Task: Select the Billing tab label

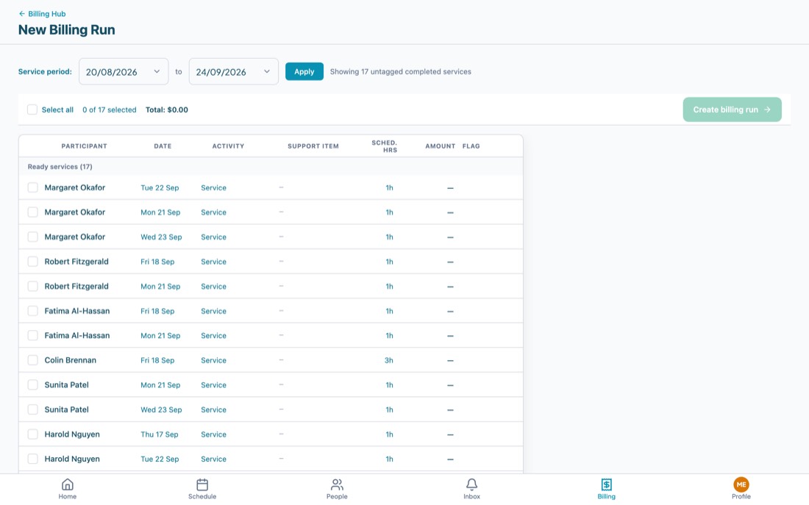Action: 606,496
